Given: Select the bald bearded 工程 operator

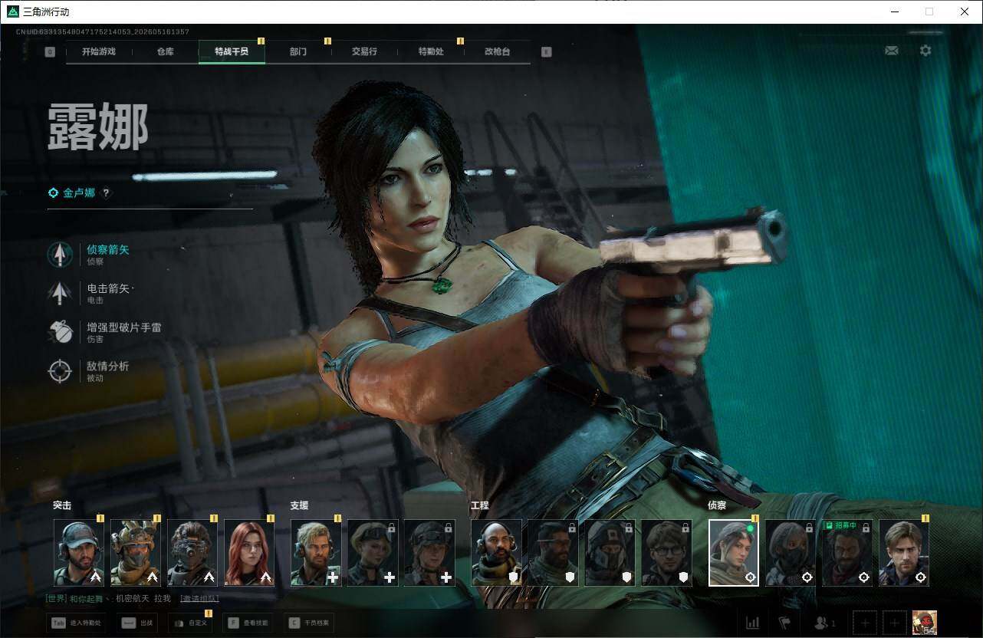Looking at the screenshot, I should [x=496, y=553].
